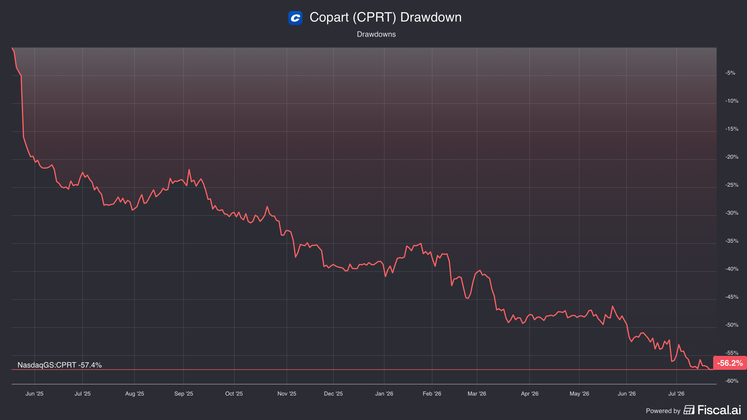
Task: Select the -15% y-axis label
Action: [732, 129]
